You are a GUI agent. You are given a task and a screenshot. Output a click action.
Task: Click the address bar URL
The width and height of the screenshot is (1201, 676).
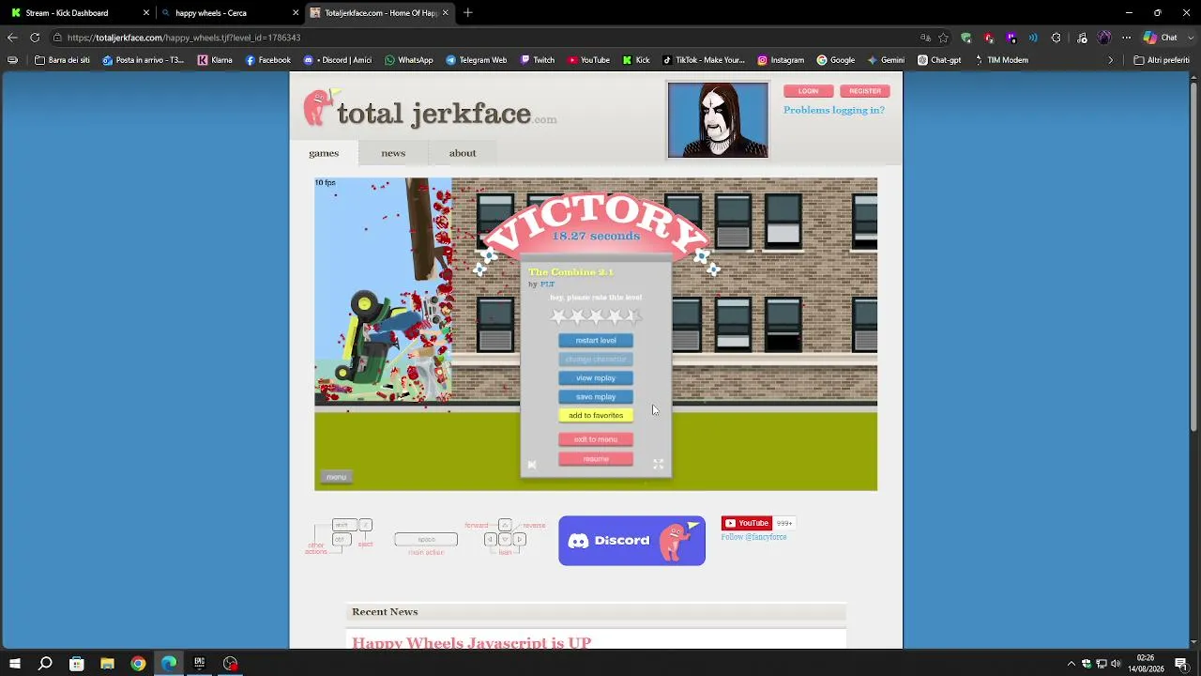(x=184, y=38)
